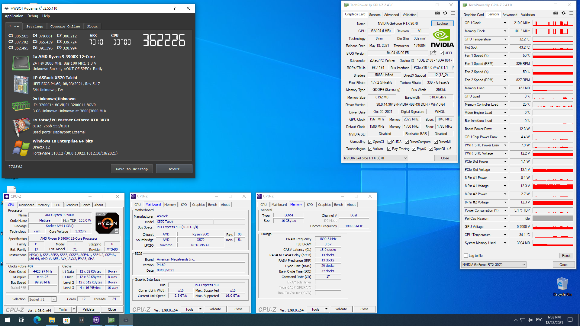Toggle the DirectML checkbox

pyautogui.click(x=436, y=142)
